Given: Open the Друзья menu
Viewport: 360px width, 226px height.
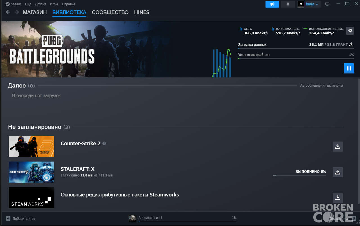Looking at the screenshot, I should [41, 4].
